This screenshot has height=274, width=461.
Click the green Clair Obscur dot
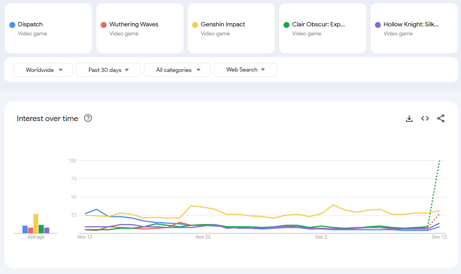pos(286,25)
